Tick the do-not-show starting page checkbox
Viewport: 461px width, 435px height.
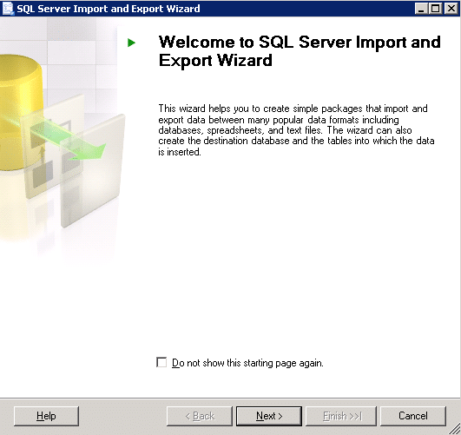(161, 362)
